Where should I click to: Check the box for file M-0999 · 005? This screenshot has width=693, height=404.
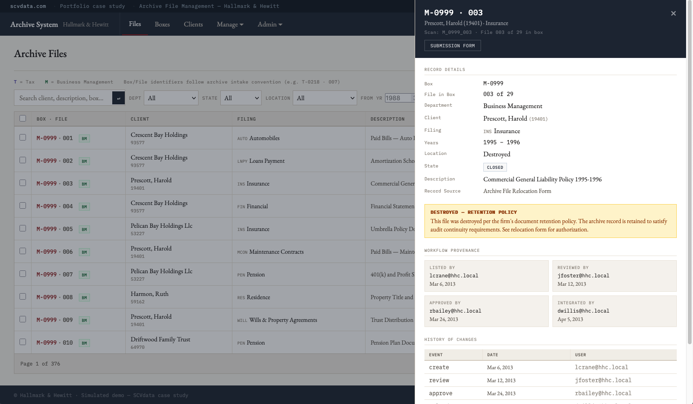point(23,228)
